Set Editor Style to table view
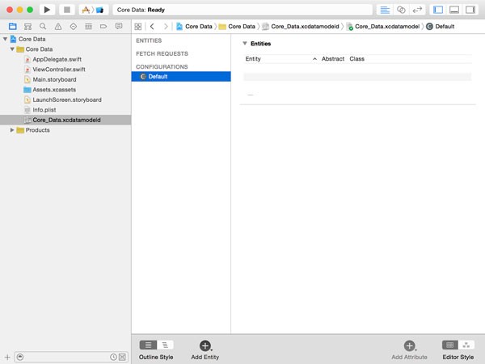The image size is (485, 364). click(450, 345)
